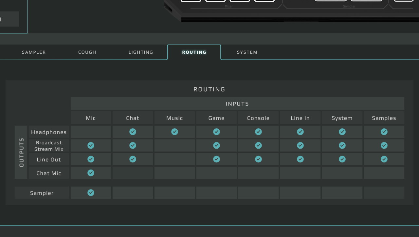419x237 pixels.
Task: Click the Line In column header
Action: click(x=300, y=118)
